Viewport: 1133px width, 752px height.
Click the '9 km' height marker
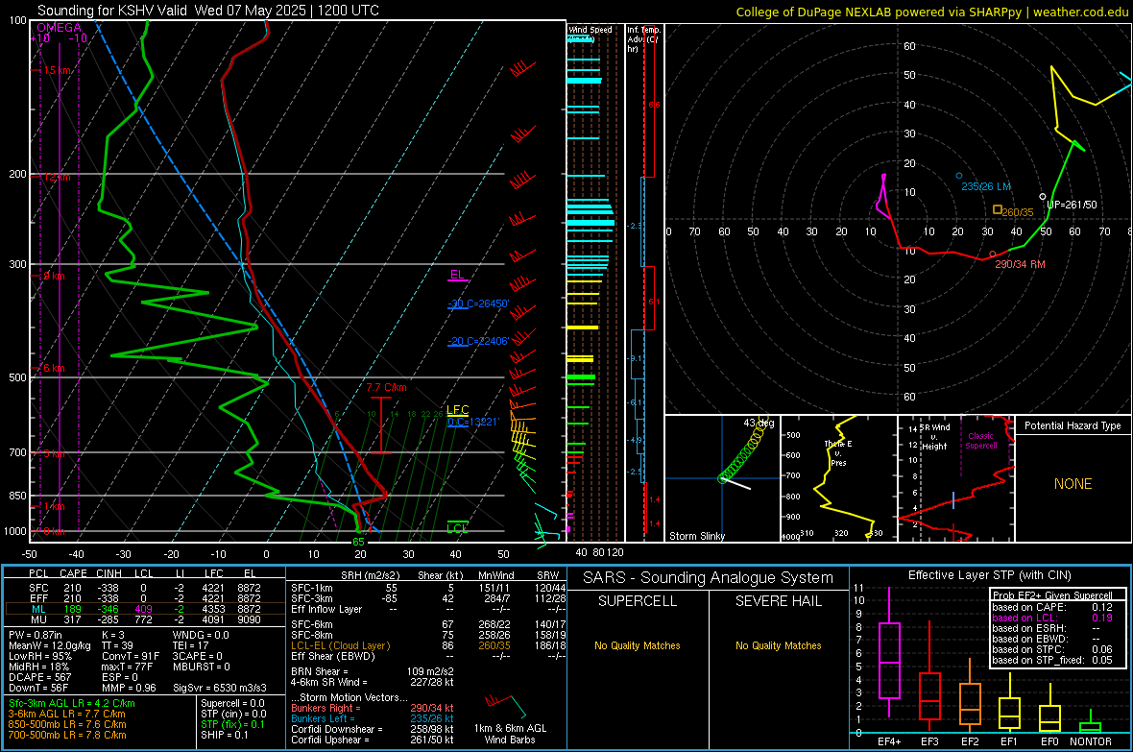pyautogui.click(x=53, y=276)
